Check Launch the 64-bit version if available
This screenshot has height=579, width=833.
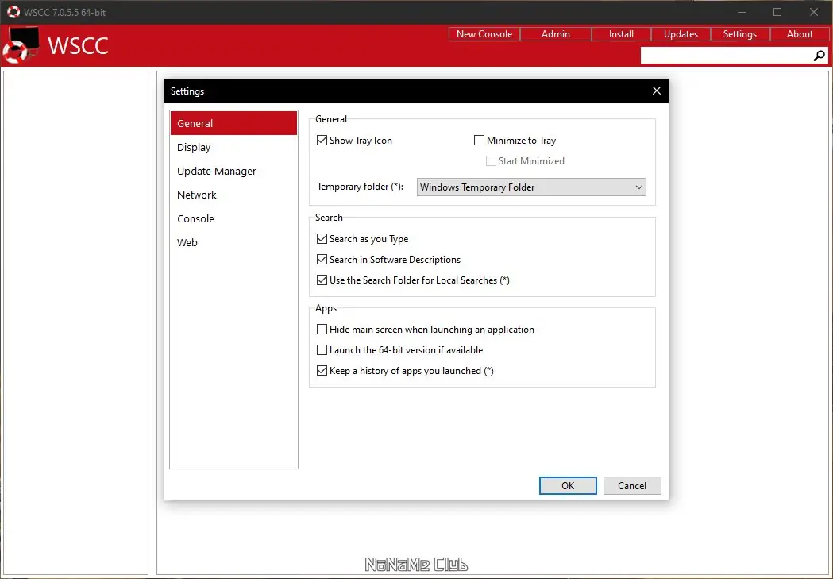point(322,349)
